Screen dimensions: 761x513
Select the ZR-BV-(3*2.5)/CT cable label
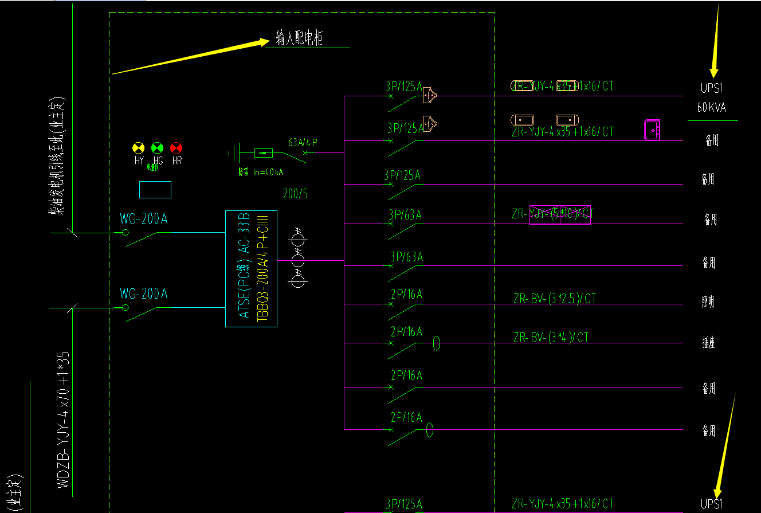coord(555,298)
